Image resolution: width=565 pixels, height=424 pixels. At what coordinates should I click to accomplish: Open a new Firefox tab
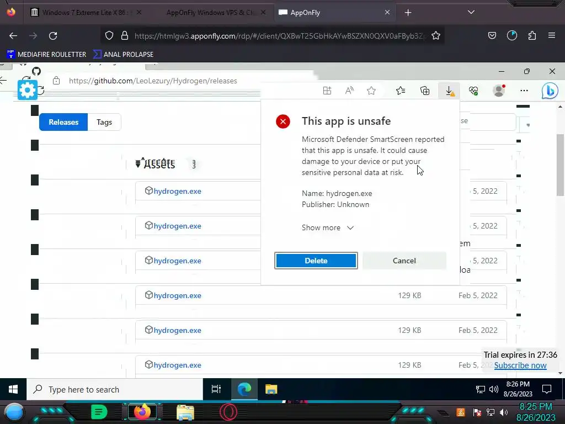tap(408, 13)
